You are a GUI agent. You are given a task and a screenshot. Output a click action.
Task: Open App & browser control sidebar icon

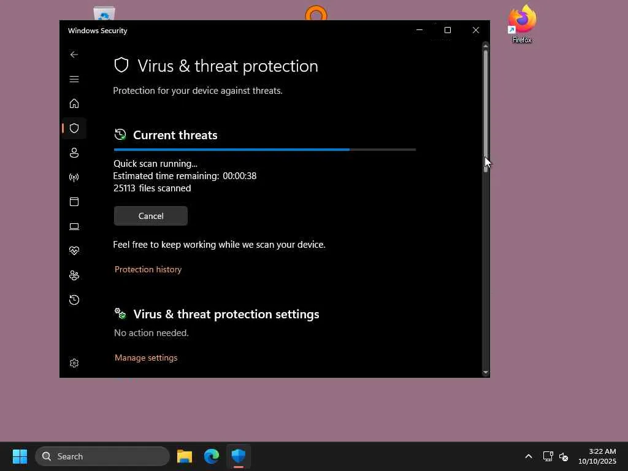click(74, 201)
